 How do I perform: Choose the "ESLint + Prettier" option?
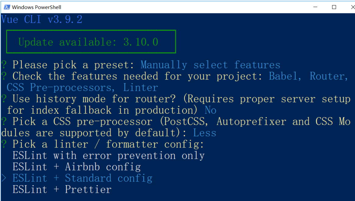[x=62, y=189]
